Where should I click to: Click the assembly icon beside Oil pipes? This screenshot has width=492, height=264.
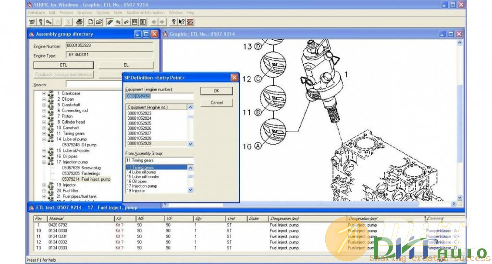click(51, 156)
